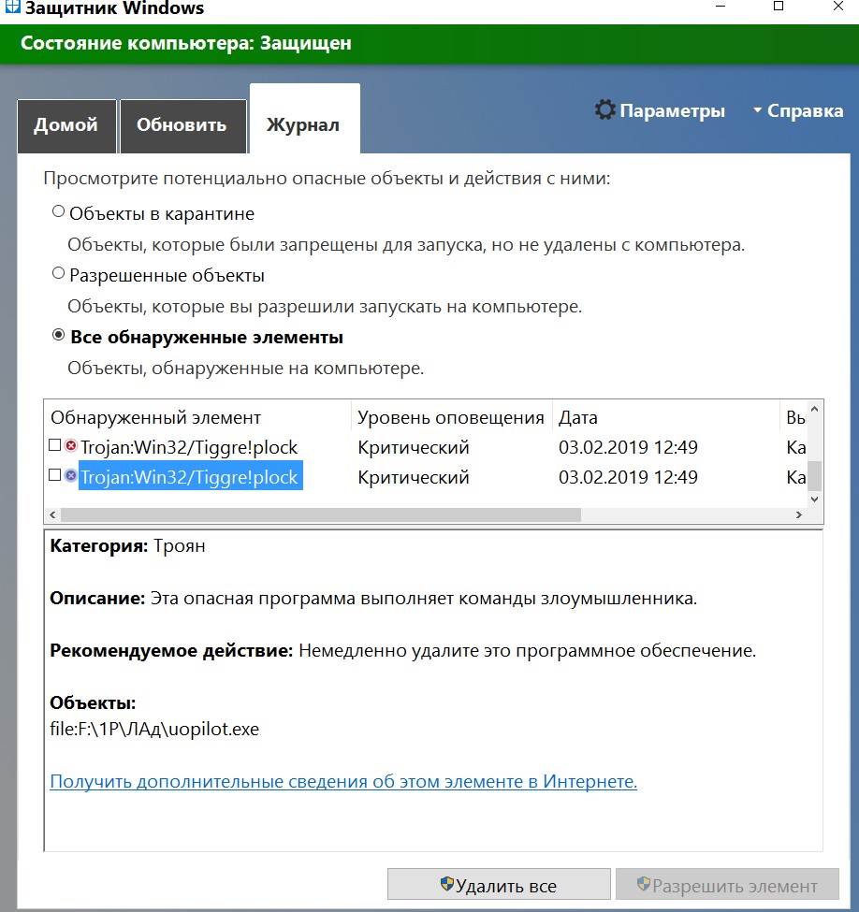
Task: Open the Справка dropdown menu
Action: pyautogui.click(x=798, y=110)
